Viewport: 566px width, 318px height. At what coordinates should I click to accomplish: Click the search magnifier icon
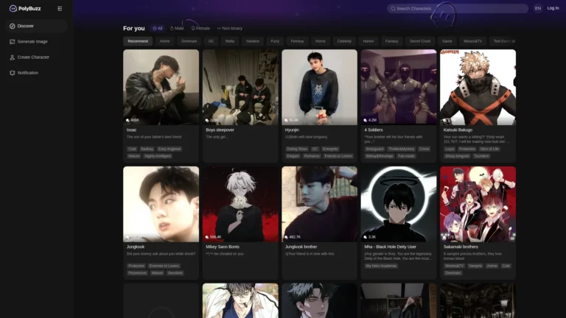coord(393,9)
